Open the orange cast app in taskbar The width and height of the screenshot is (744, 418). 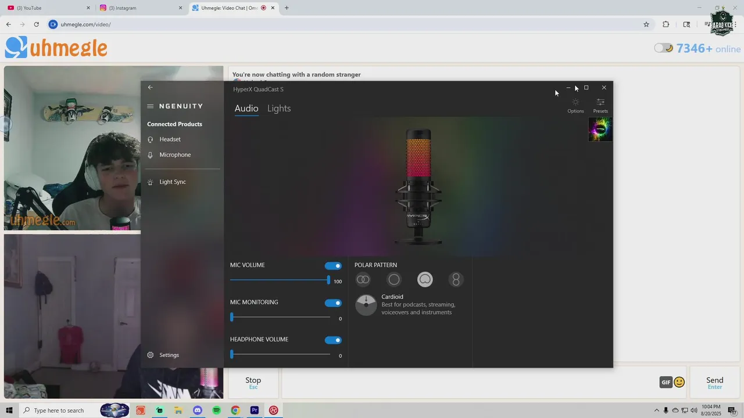coord(141,410)
